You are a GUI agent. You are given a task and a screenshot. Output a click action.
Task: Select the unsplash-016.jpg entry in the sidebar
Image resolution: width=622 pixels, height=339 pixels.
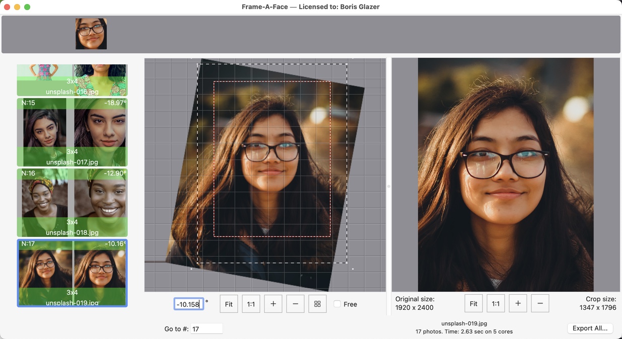[x=72, y=79]
